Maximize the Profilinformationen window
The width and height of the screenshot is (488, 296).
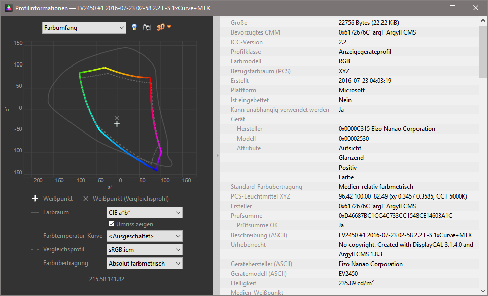pos(452,8)
